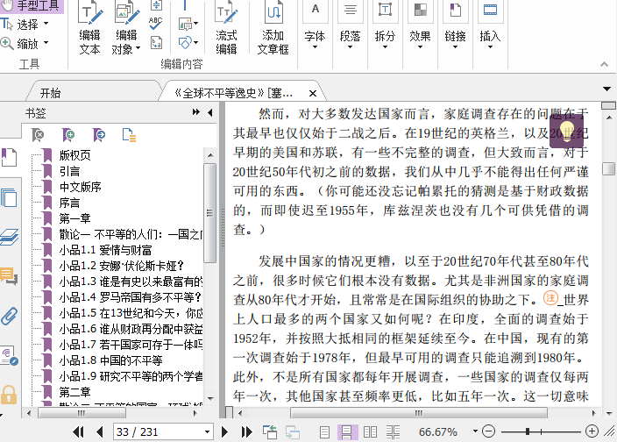
Task: Switch to single page view
Action: (325, 431)
